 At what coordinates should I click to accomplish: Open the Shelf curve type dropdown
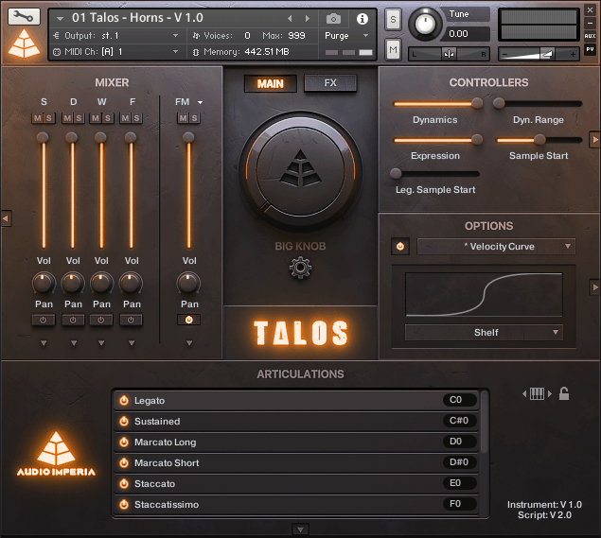[x=484, y=333]
